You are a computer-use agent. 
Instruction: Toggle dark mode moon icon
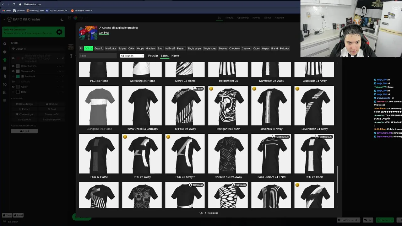click(x=62, y=19)
